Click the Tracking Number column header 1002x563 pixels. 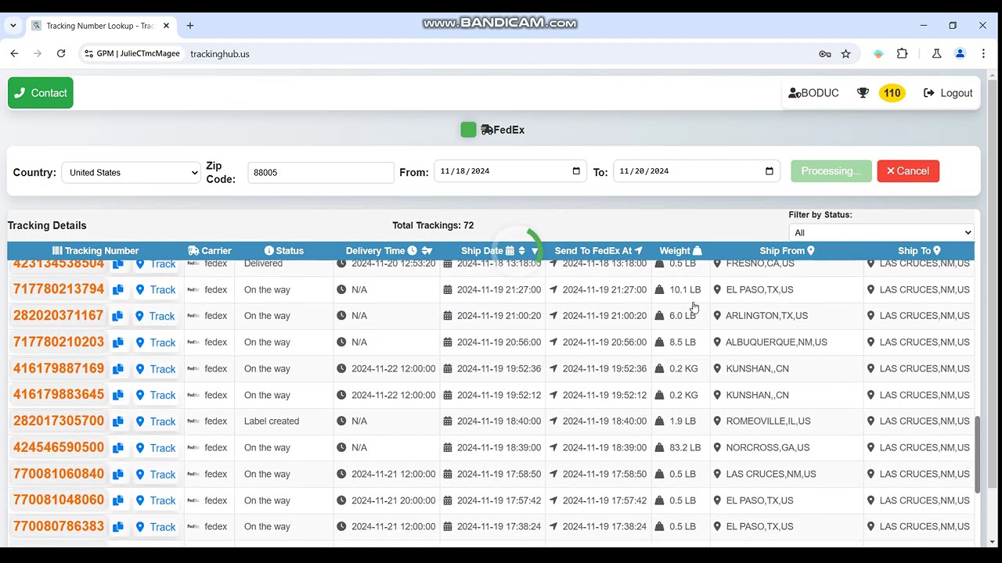[95, 251]
